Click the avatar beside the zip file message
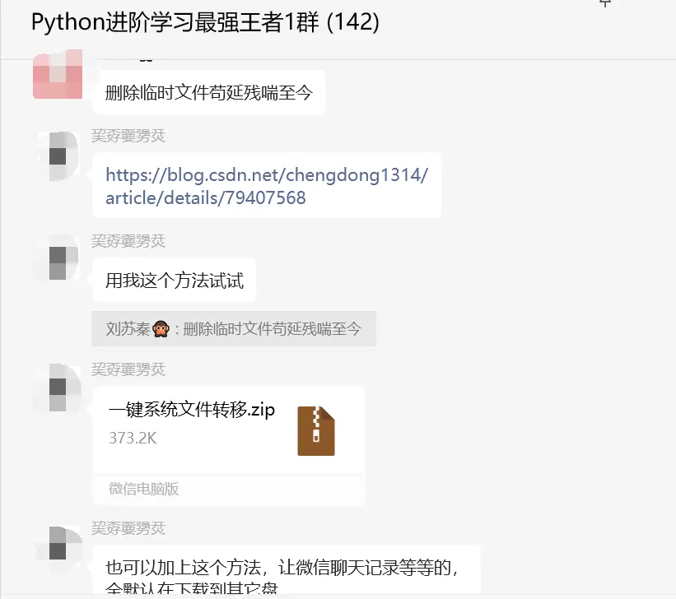Image resolution: width=676 pixels, height=599 pixels. 58,388
